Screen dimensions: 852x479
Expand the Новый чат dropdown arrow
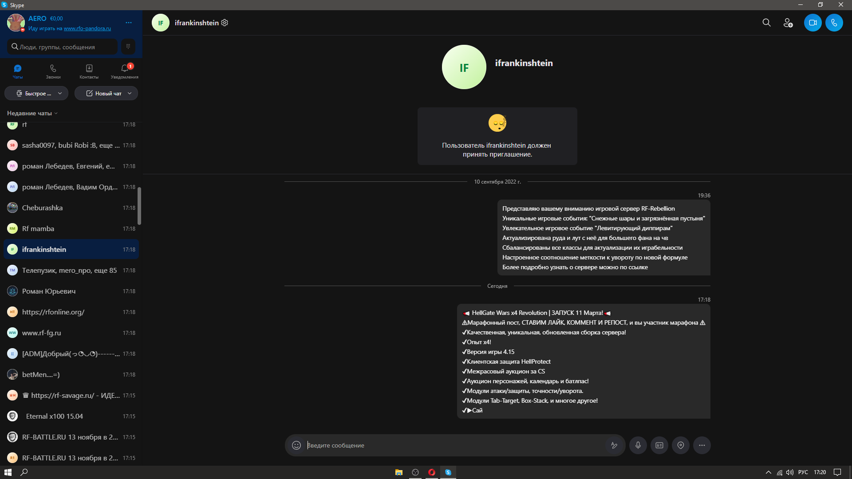[130, 93]
